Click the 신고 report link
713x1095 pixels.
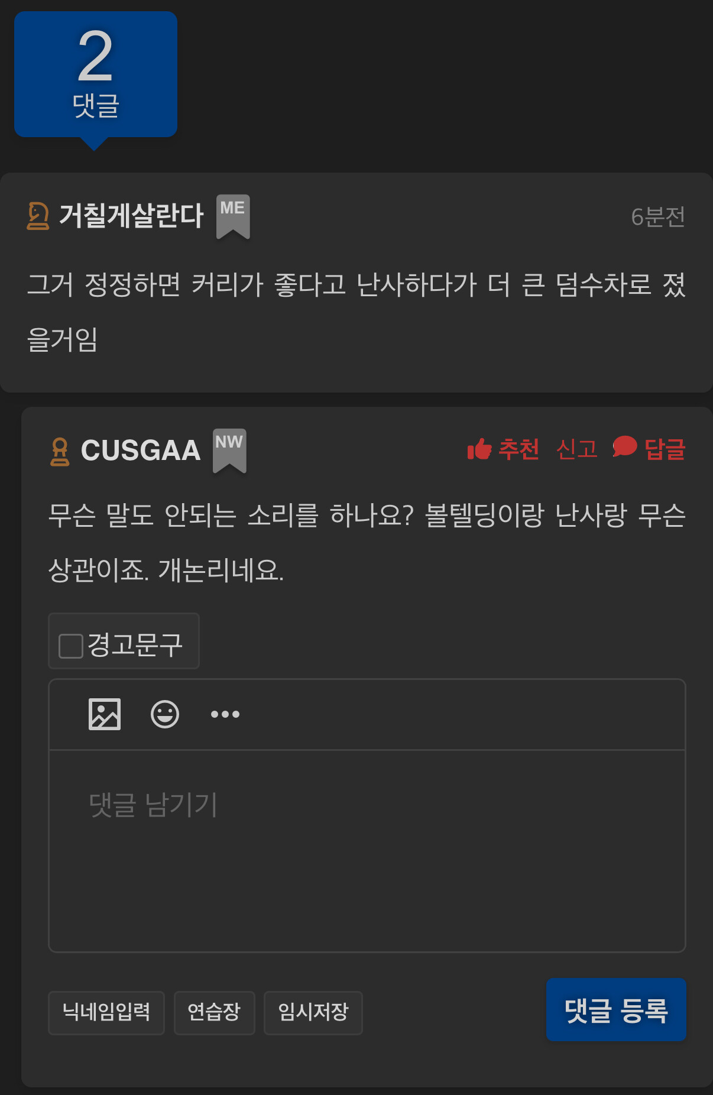[577, 449]
